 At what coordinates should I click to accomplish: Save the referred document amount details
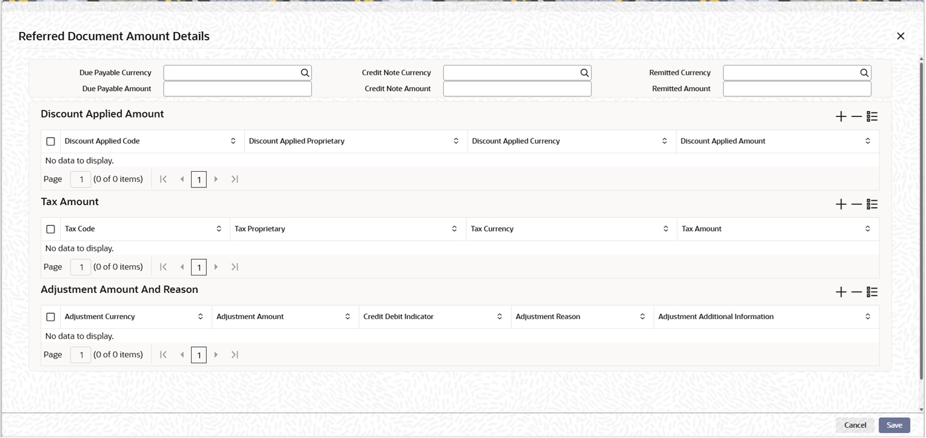894,425
